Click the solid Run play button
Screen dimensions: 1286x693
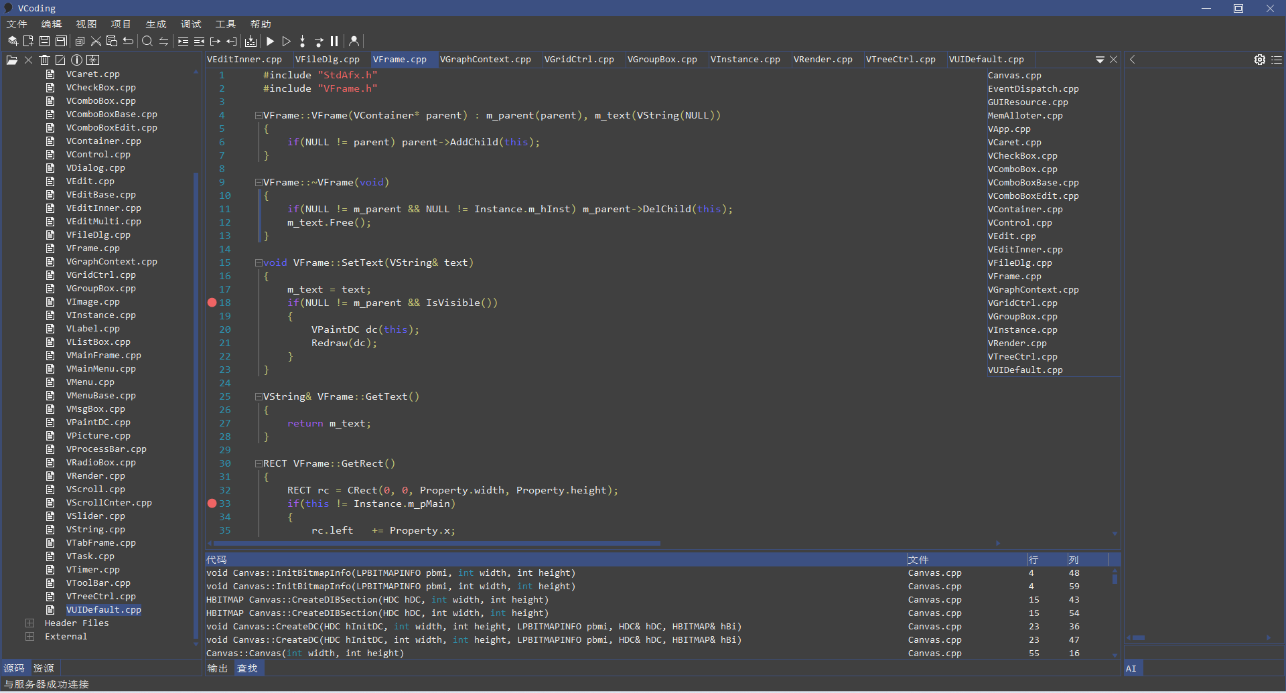pyautogui.click(x=271, y=42)
